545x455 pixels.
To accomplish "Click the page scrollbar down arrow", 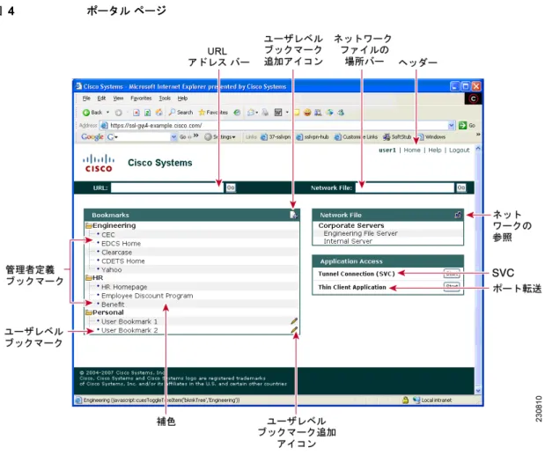I will [x=478, y=391].
